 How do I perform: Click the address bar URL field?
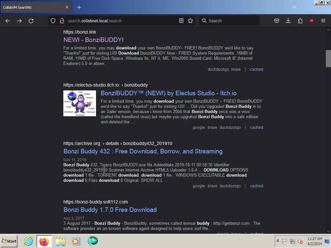123,21
